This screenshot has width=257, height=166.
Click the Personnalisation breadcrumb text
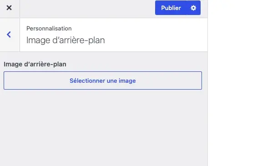[x=49, y=29]
